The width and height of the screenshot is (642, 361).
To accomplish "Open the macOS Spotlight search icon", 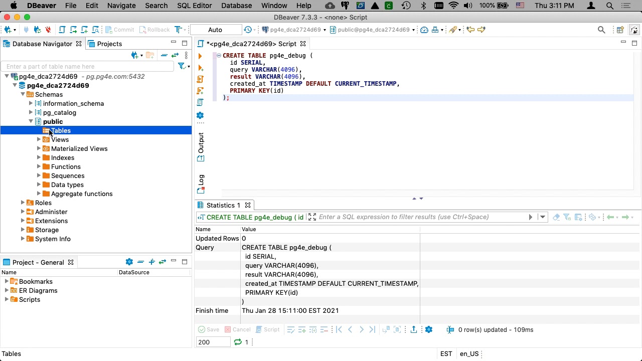I will coord(610,6).
